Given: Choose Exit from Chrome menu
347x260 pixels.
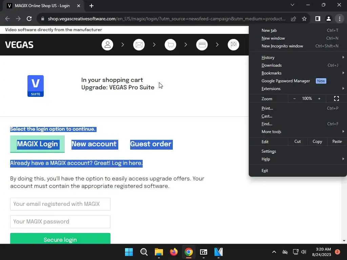Looking at the screenshot, I should [x=298, y=171].
